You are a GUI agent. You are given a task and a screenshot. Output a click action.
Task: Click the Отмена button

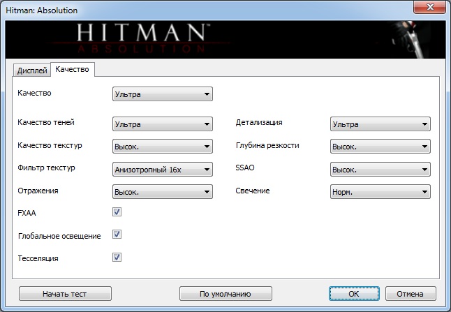411,294
